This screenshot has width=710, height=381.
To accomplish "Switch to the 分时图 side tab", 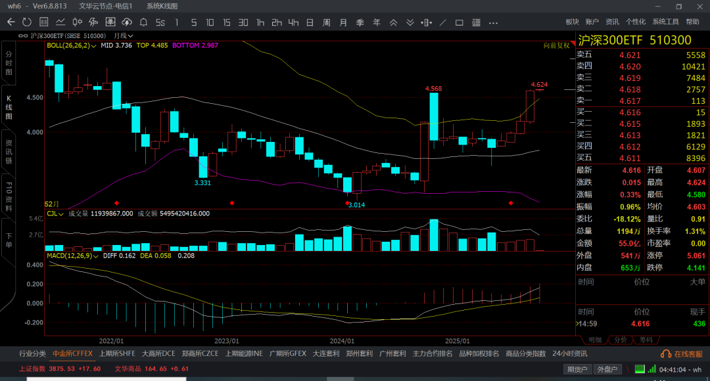I will (9, 63).
